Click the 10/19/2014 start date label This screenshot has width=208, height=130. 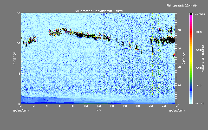pyautogui.click(x=21, y=111)
